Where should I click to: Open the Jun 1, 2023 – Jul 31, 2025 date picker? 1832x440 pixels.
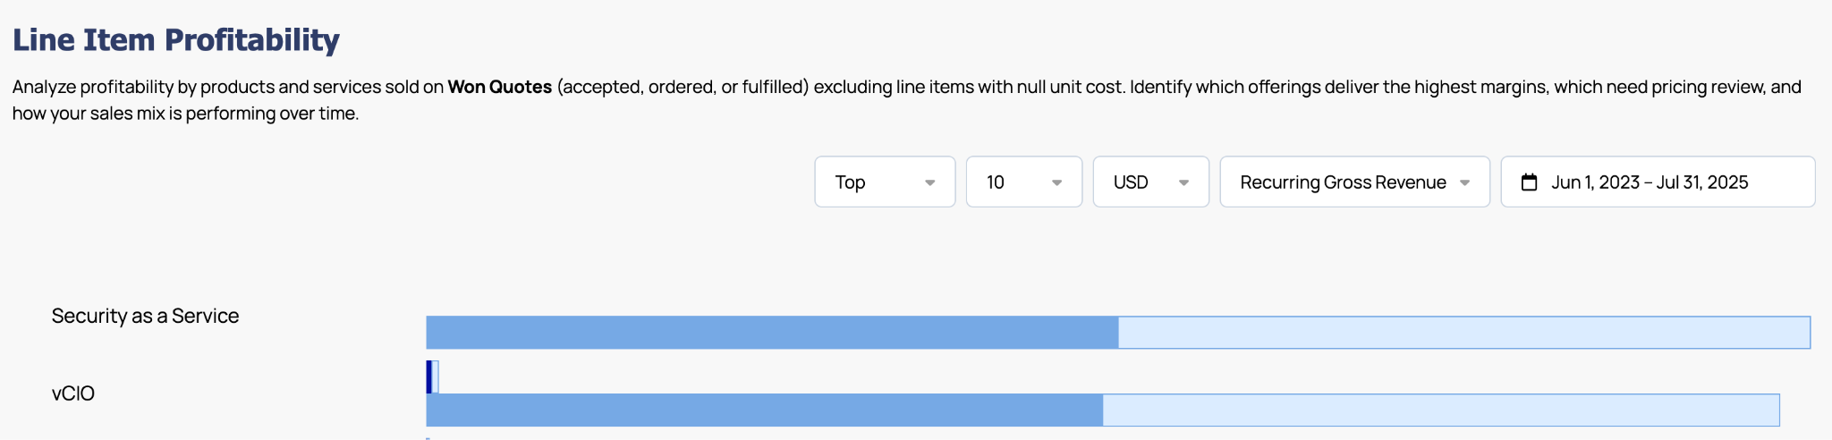point(1658,182)
